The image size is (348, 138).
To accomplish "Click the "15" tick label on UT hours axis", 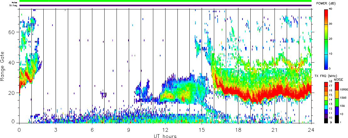I will (x=202, y=130).
